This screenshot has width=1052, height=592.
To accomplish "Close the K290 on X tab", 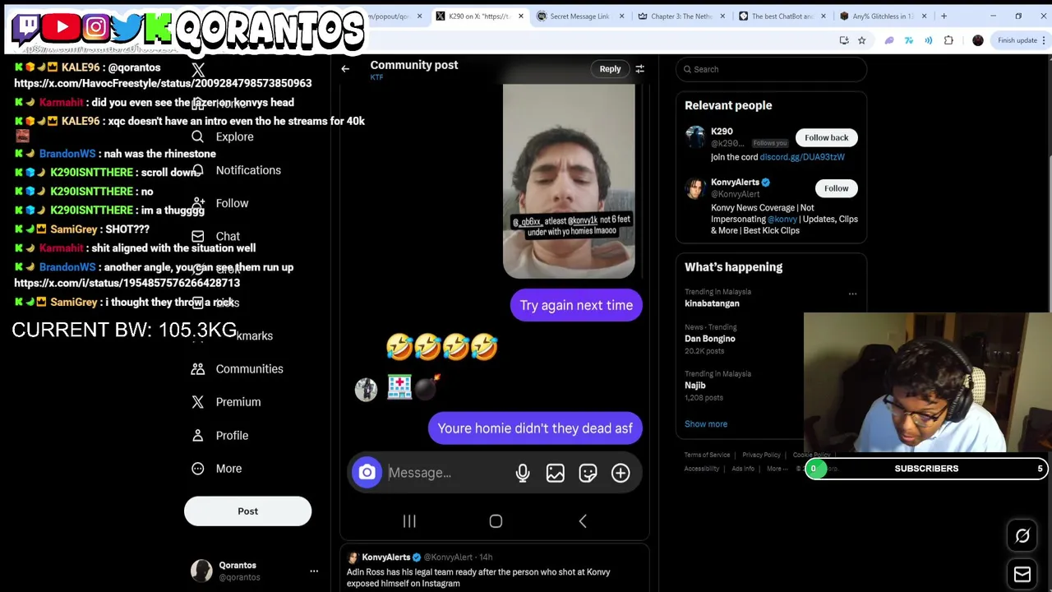I will click(520, 16).
